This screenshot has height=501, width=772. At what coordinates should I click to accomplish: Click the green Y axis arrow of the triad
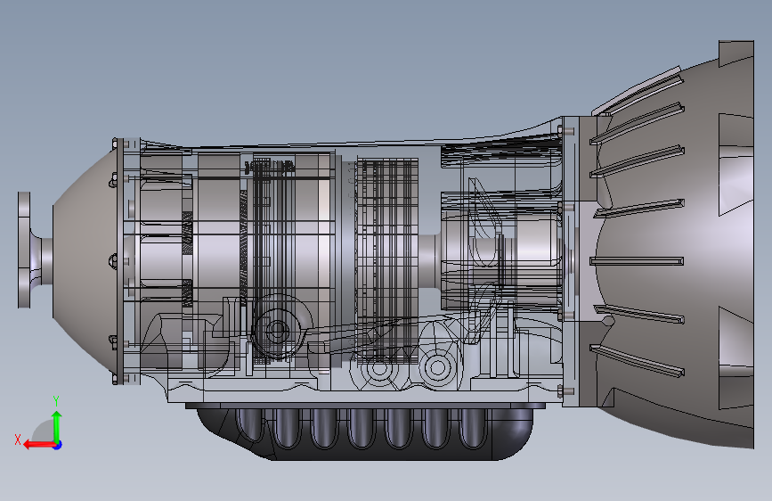coord(57,427)
